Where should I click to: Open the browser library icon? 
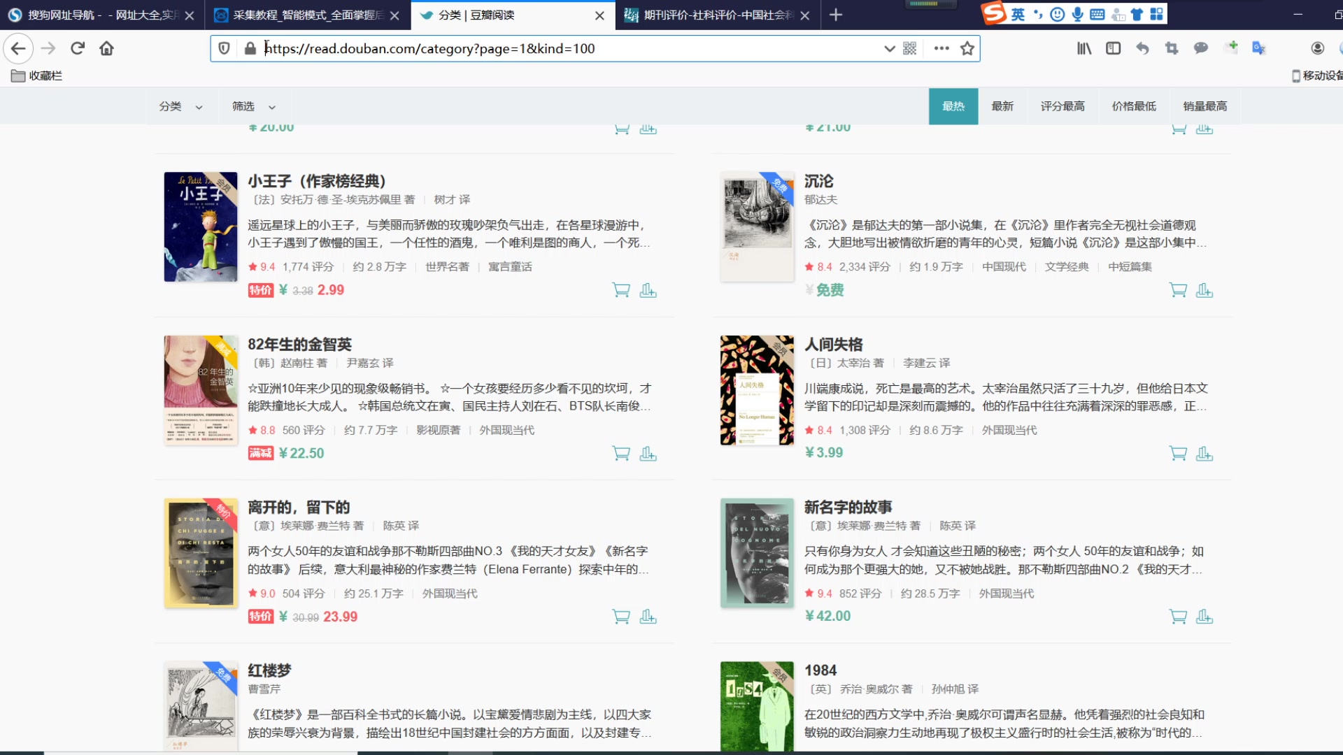pos(1083,48)
